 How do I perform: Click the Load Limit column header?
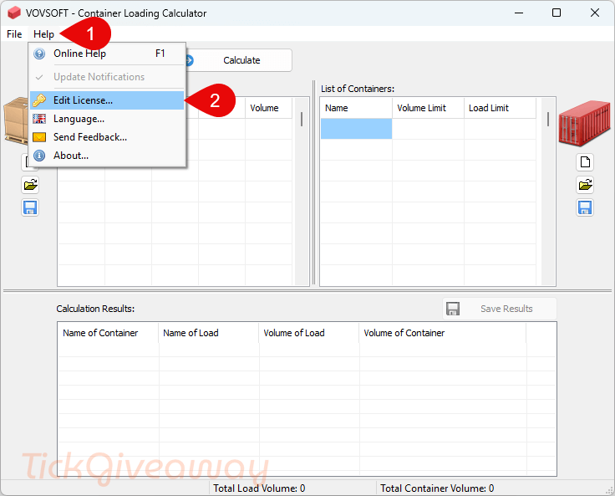tap(500, 108)
